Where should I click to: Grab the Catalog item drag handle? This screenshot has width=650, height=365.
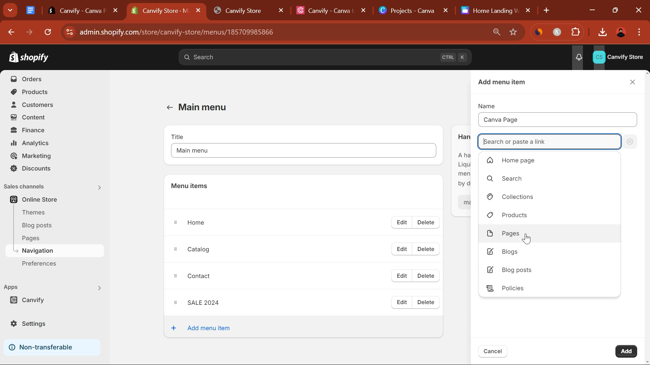click(175, 249)
